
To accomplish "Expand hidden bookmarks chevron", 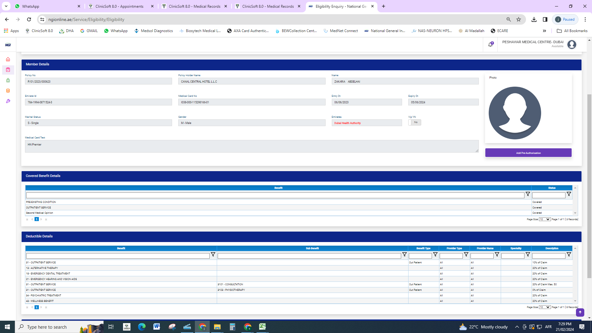I will 544,31.
